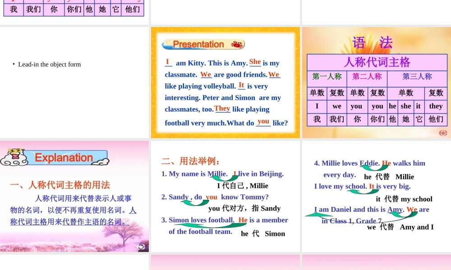Click the 'it' cell in the 语法 table
Viewport: 451px width, 270px height.
pos(419,106)
